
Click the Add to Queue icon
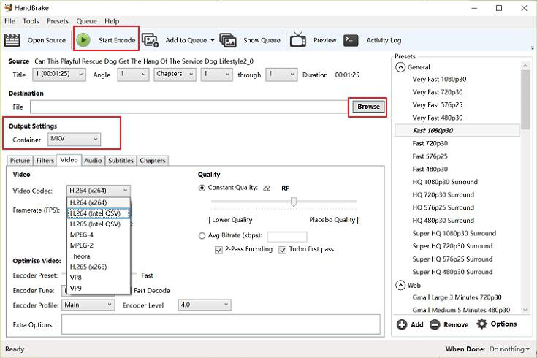151,40
